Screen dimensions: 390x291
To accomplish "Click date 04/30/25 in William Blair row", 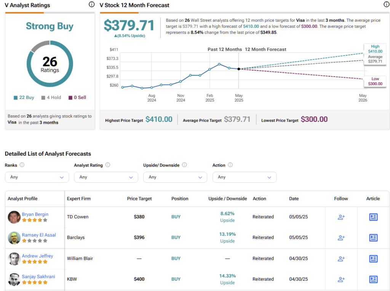I will (x=299, y=258).
